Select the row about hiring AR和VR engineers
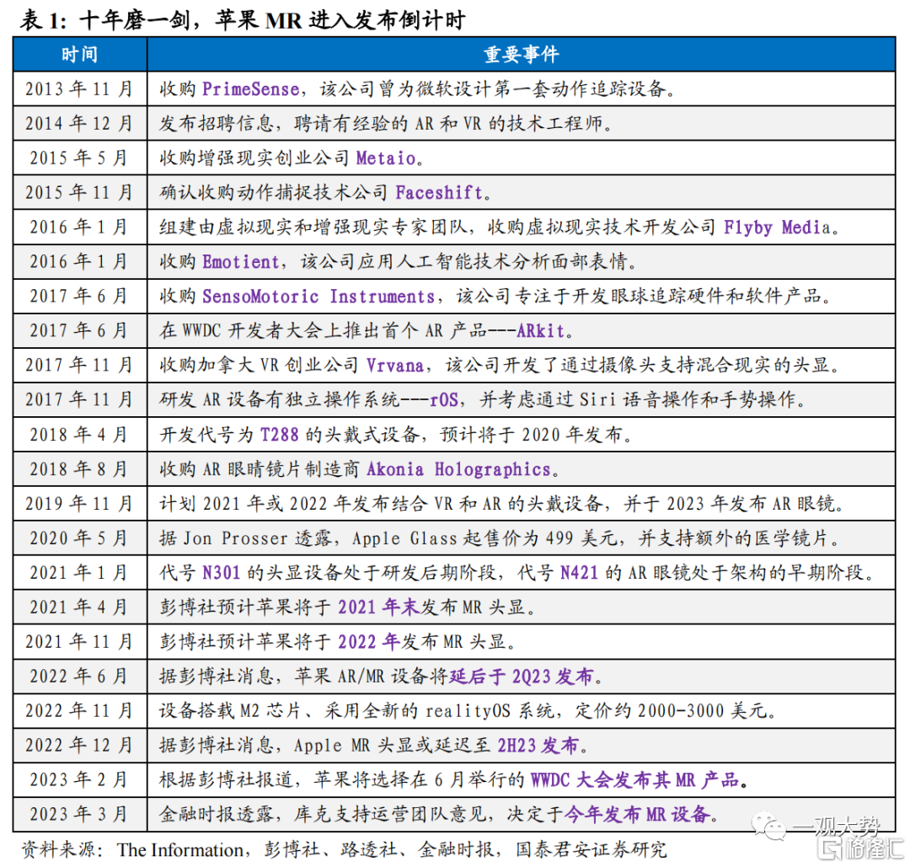Viewport: 910px width, 867px height. click(454, 123)
